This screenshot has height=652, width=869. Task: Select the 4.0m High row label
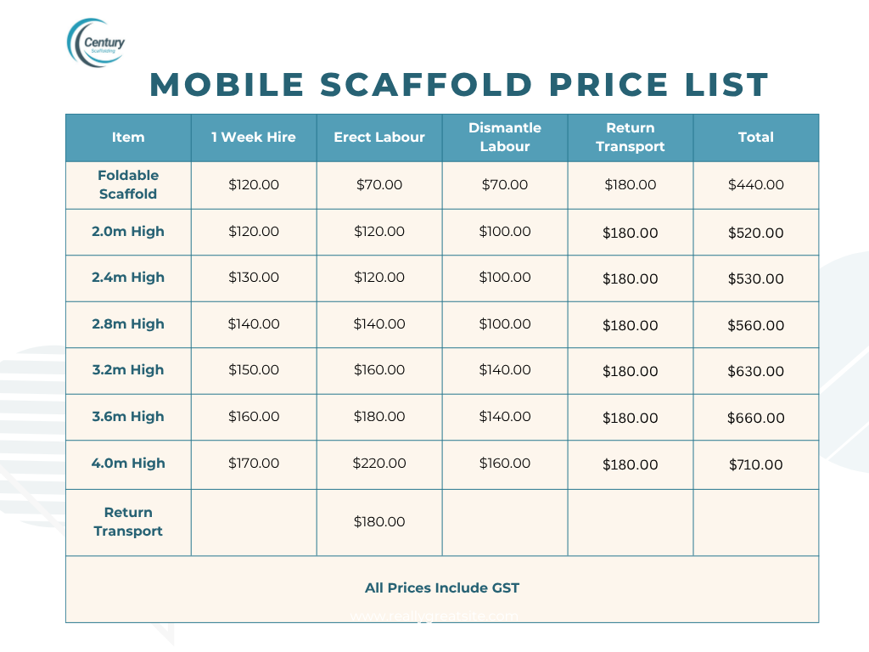pos(128,464)
